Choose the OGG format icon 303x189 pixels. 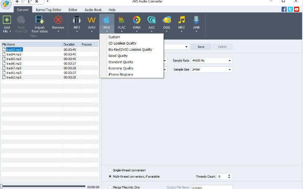(166, 20)
